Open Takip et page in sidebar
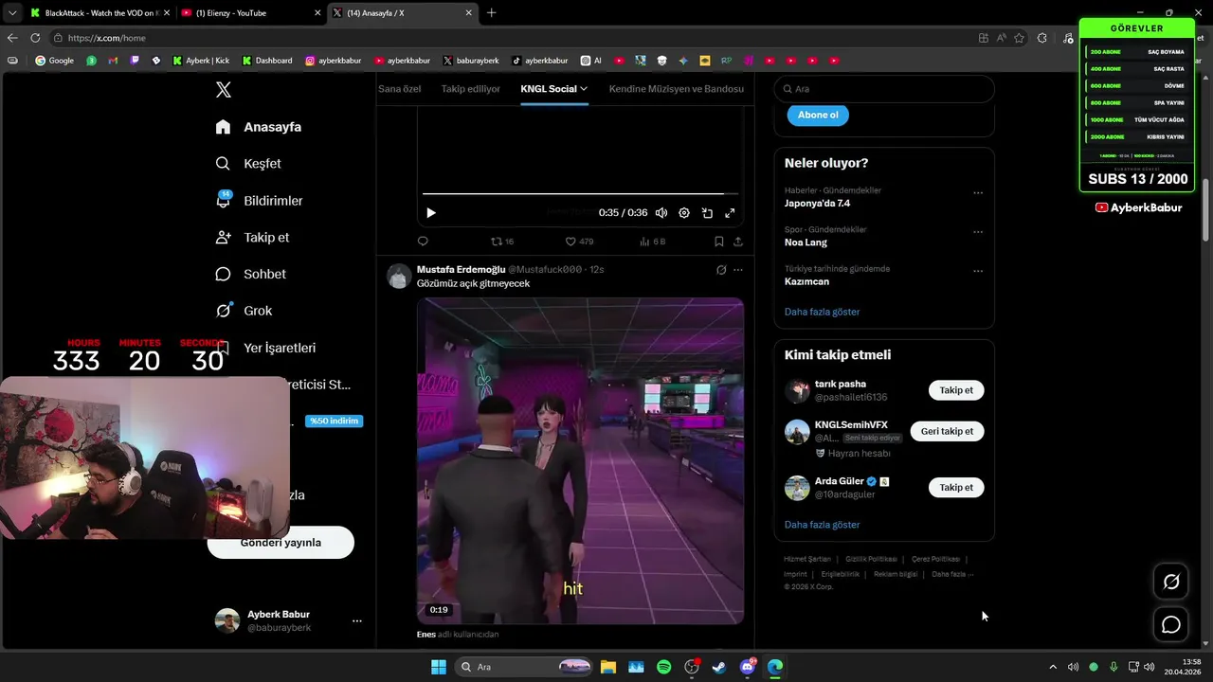The image size is (1213, 682). click(x=252, y=238)
